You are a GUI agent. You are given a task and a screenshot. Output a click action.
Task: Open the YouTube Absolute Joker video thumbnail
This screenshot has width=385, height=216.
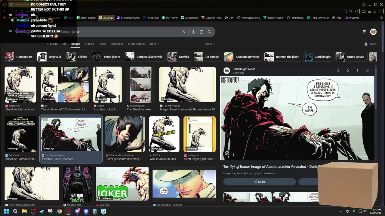click(x=122, y=184)
